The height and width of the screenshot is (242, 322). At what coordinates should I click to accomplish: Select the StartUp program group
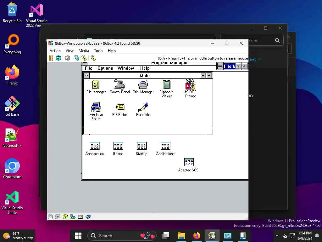[x=142, y=149]
